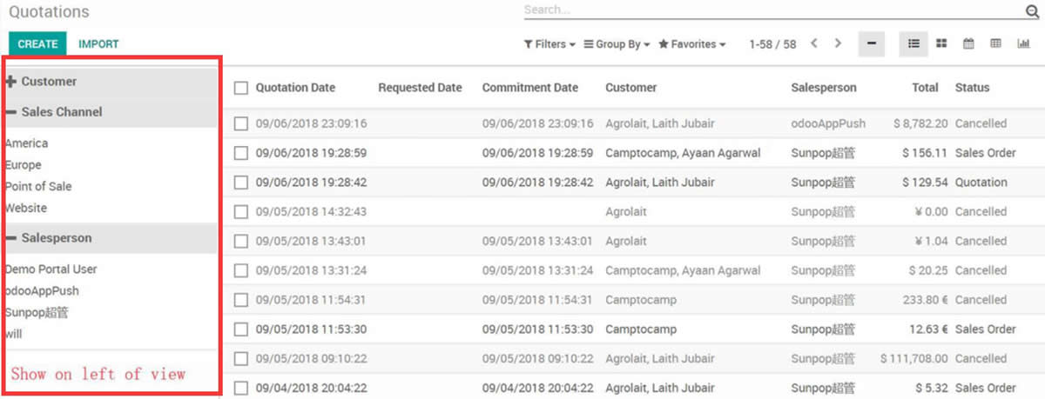Switch to kanban view
The image size is (1045, 399).
(x=941, y=43)
